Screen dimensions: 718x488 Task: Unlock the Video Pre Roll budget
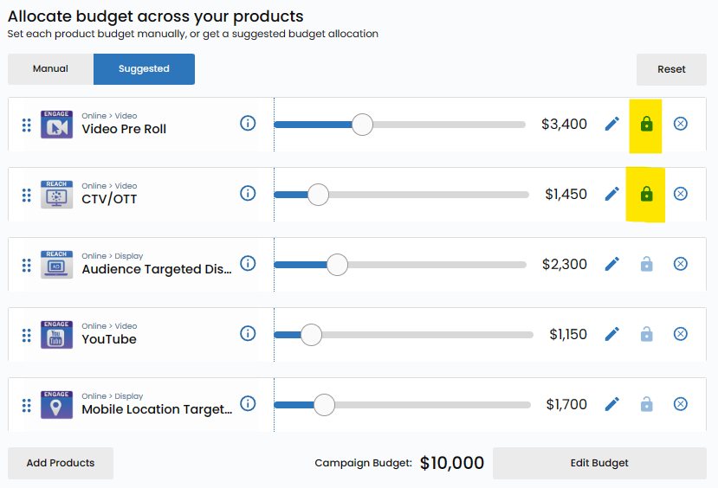click(x=646, y=124)
